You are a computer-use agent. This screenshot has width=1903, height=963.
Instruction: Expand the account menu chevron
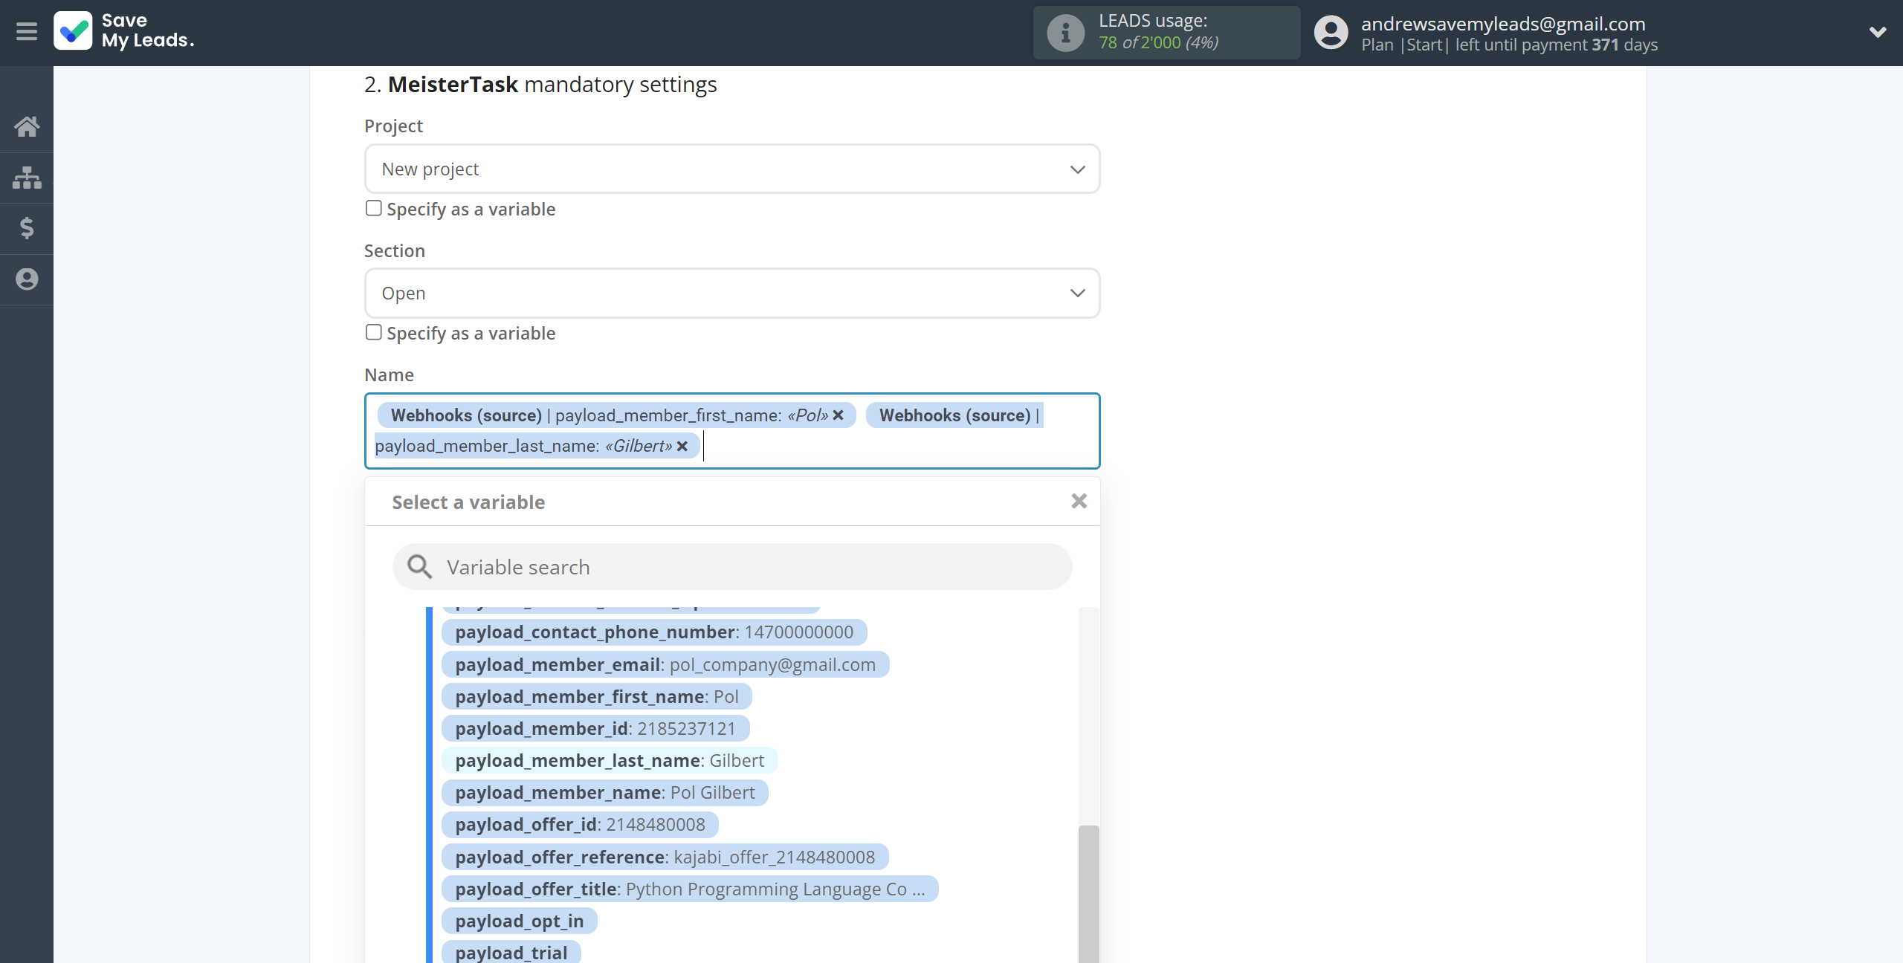(1878, 32)
